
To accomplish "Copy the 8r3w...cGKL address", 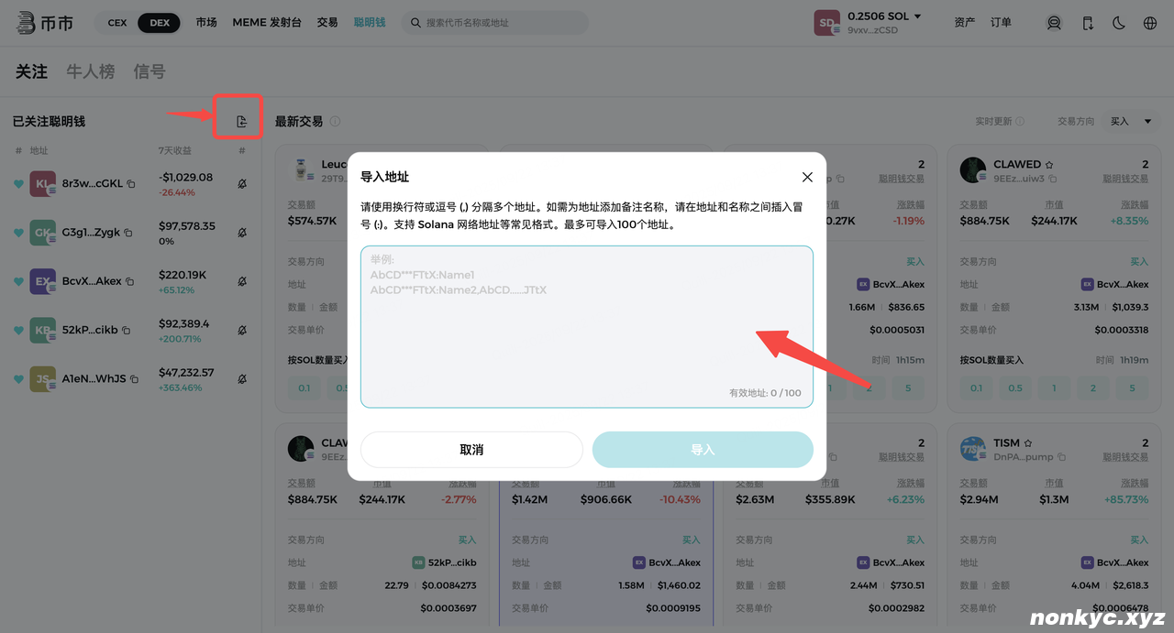I will coord(131,184).
